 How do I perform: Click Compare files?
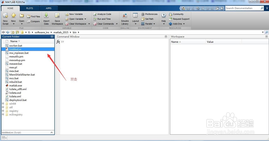click(x=33, y=21)
